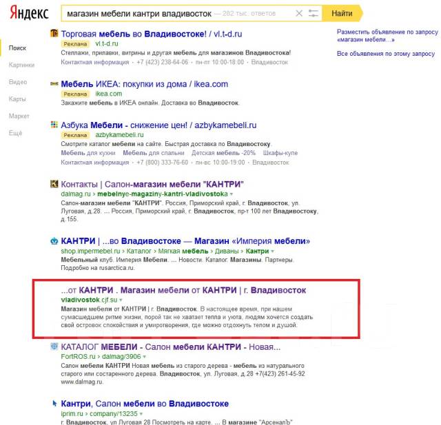Screen dimensions: 441x425
Task: Open search settings sliders icon
Action: 314,13
